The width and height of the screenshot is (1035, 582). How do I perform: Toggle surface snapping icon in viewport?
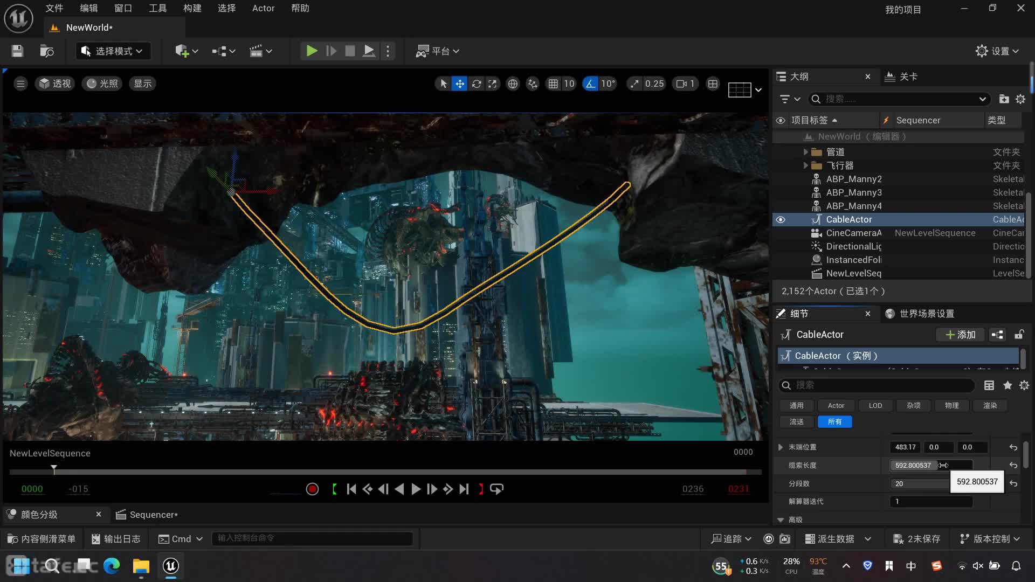(x=533, y=84)
